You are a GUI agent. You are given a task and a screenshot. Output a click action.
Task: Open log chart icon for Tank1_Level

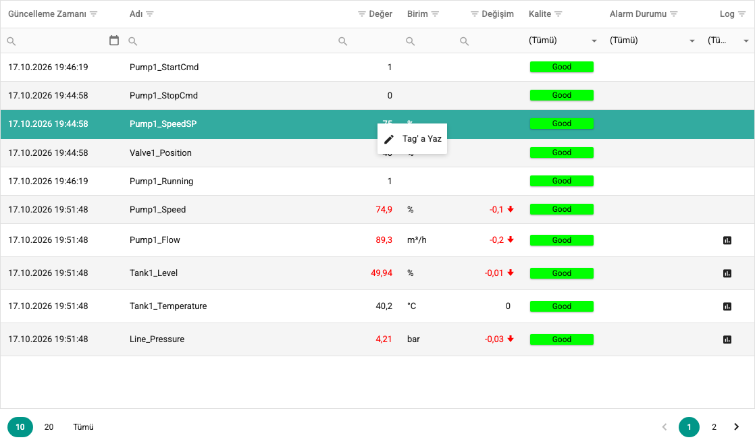tap(727, 273)
